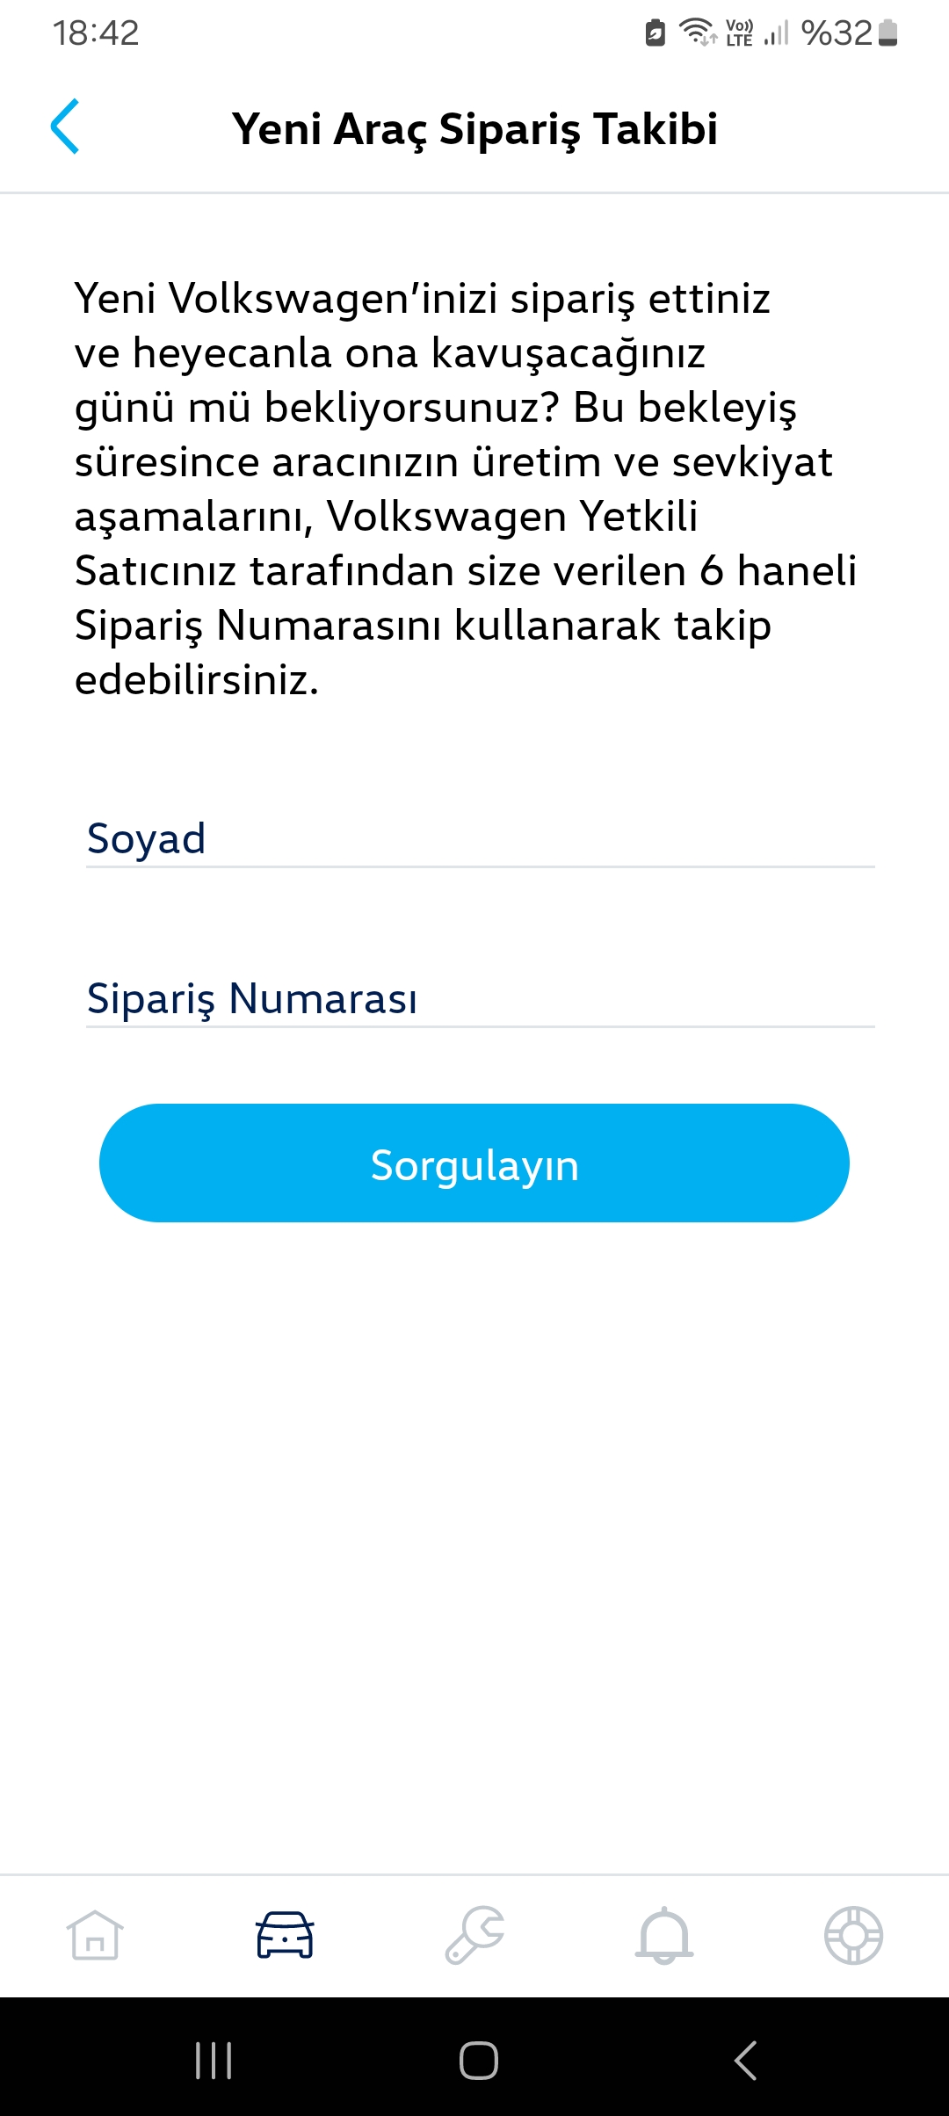
Task: Tap the Android home button
Action: tap(479, 2060)
